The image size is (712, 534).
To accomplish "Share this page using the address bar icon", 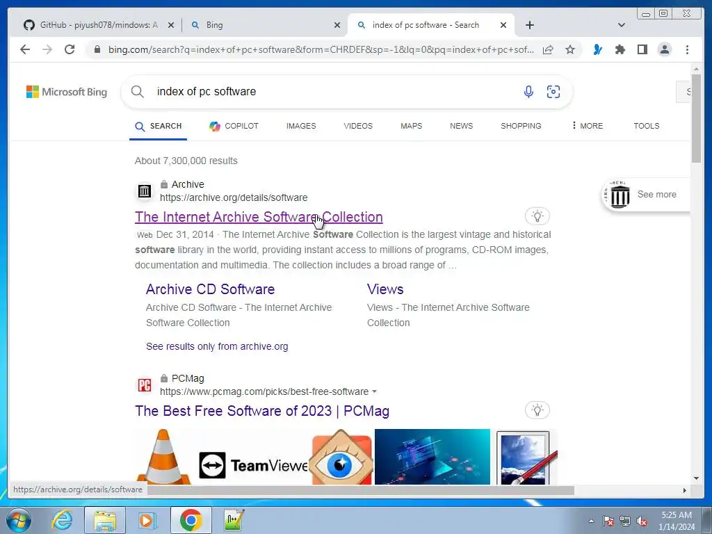I will coord(548,49).
